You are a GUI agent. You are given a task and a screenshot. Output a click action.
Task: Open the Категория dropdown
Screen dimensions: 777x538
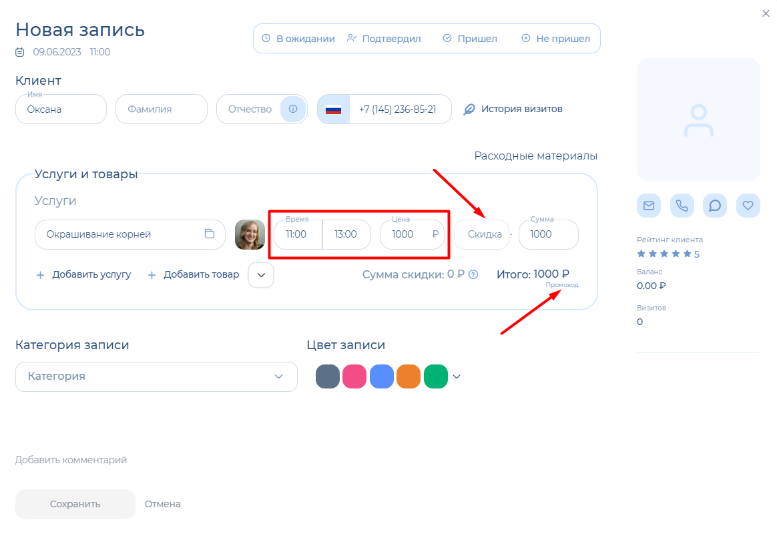tap(156, 376)
